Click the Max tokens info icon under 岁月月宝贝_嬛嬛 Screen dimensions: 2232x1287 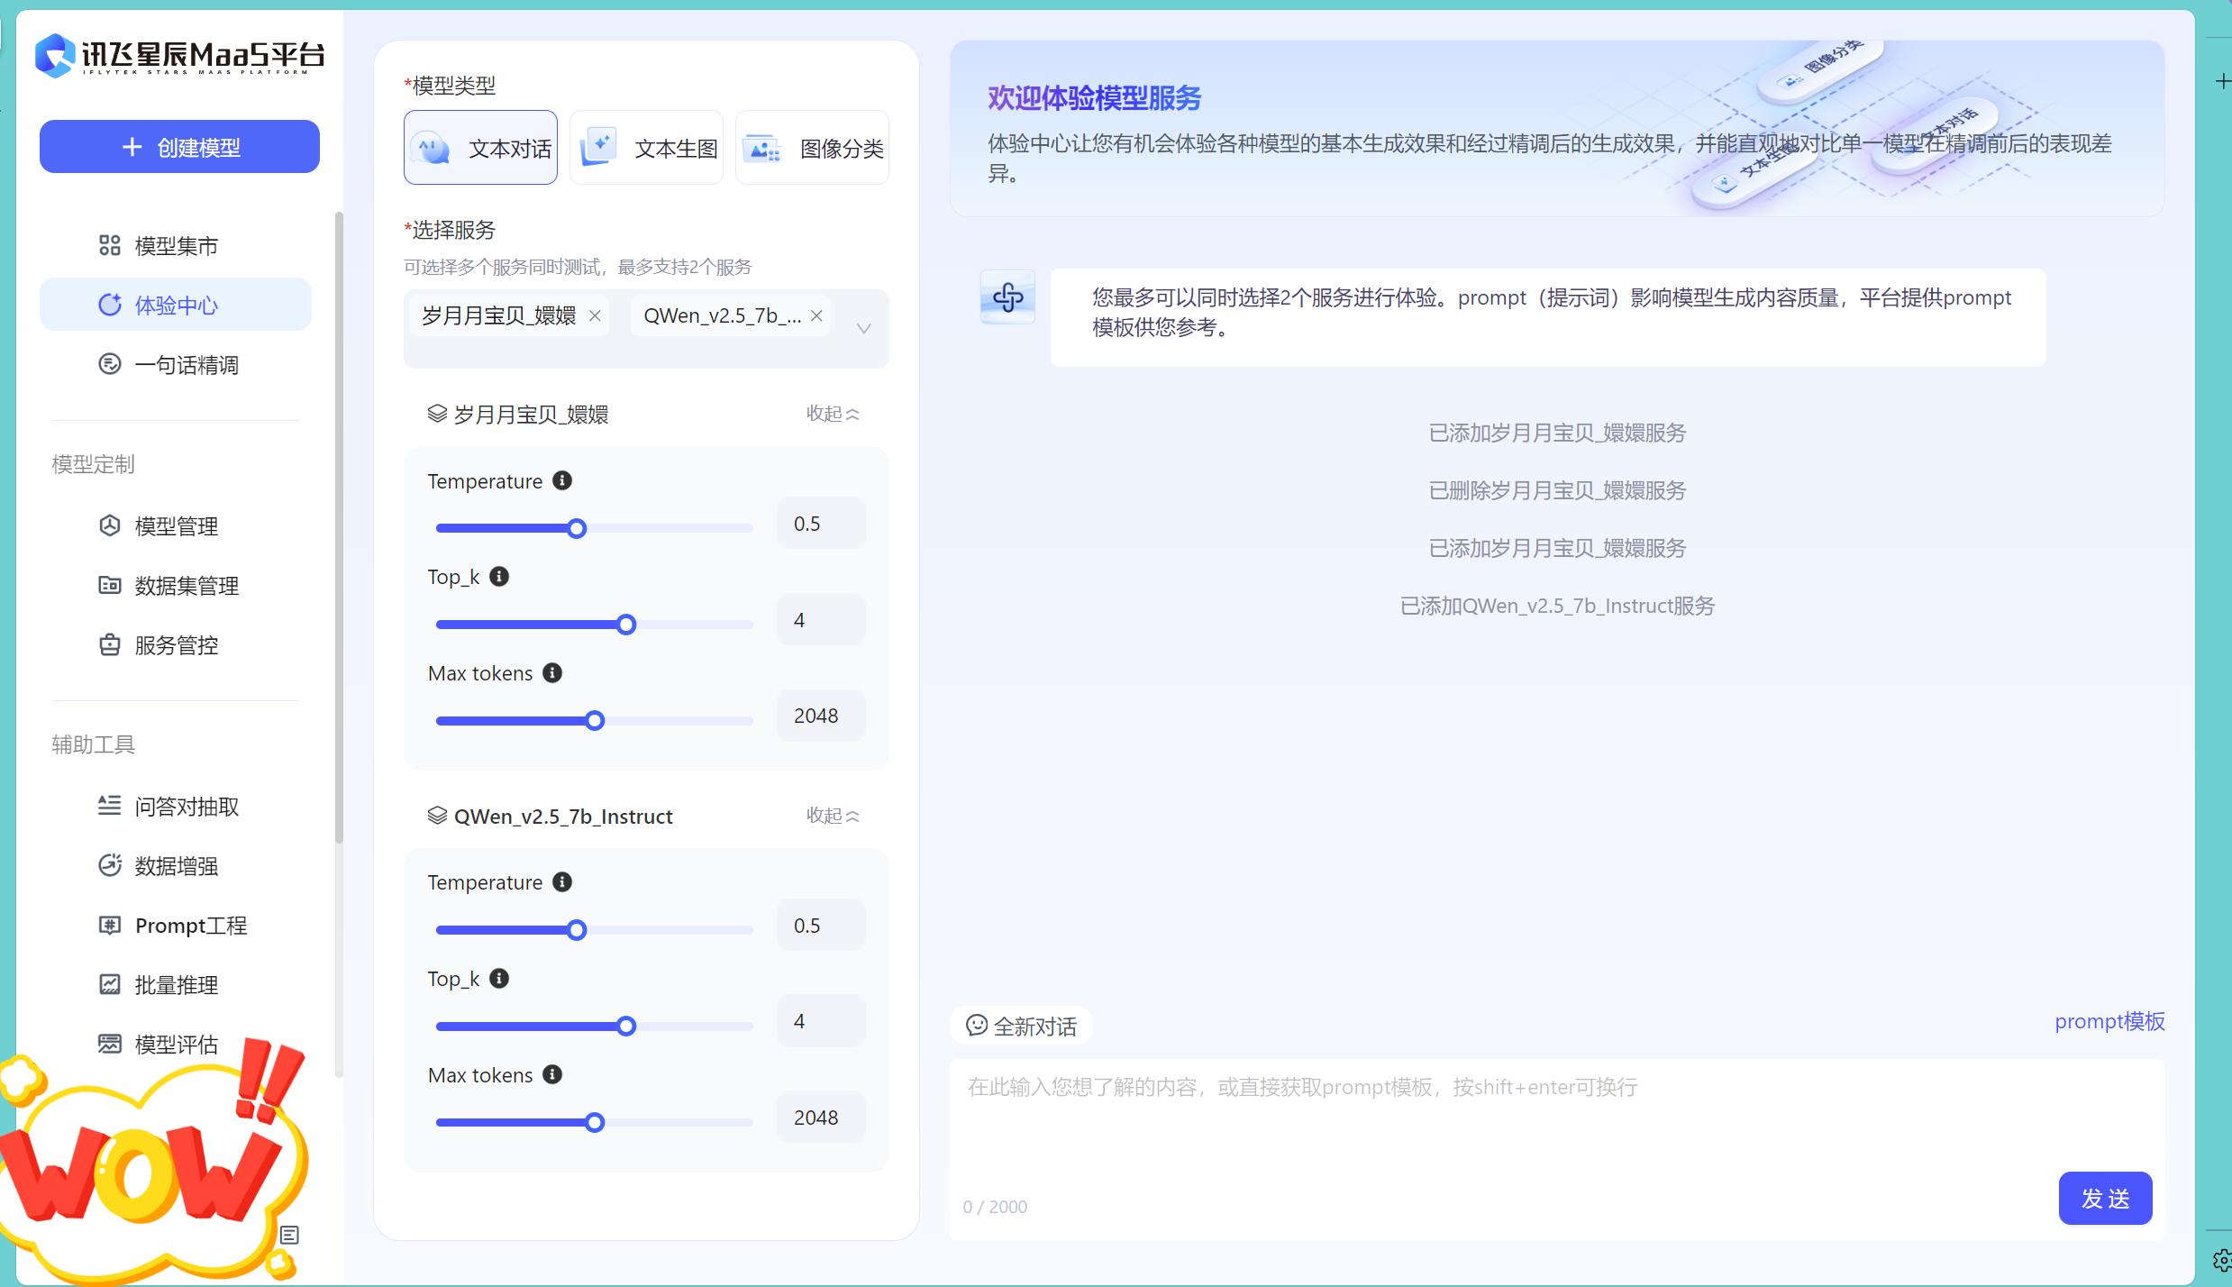pos(552,672)
